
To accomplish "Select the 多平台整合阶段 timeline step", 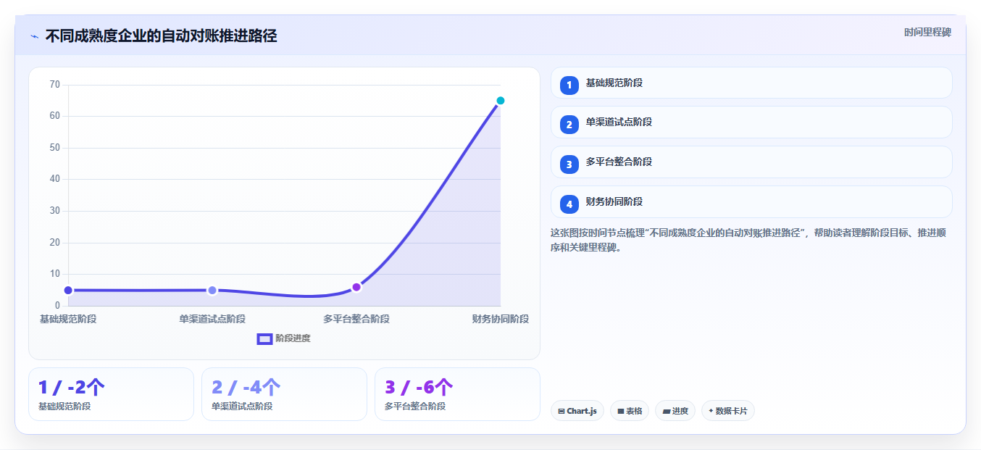I will coord(751,162).
